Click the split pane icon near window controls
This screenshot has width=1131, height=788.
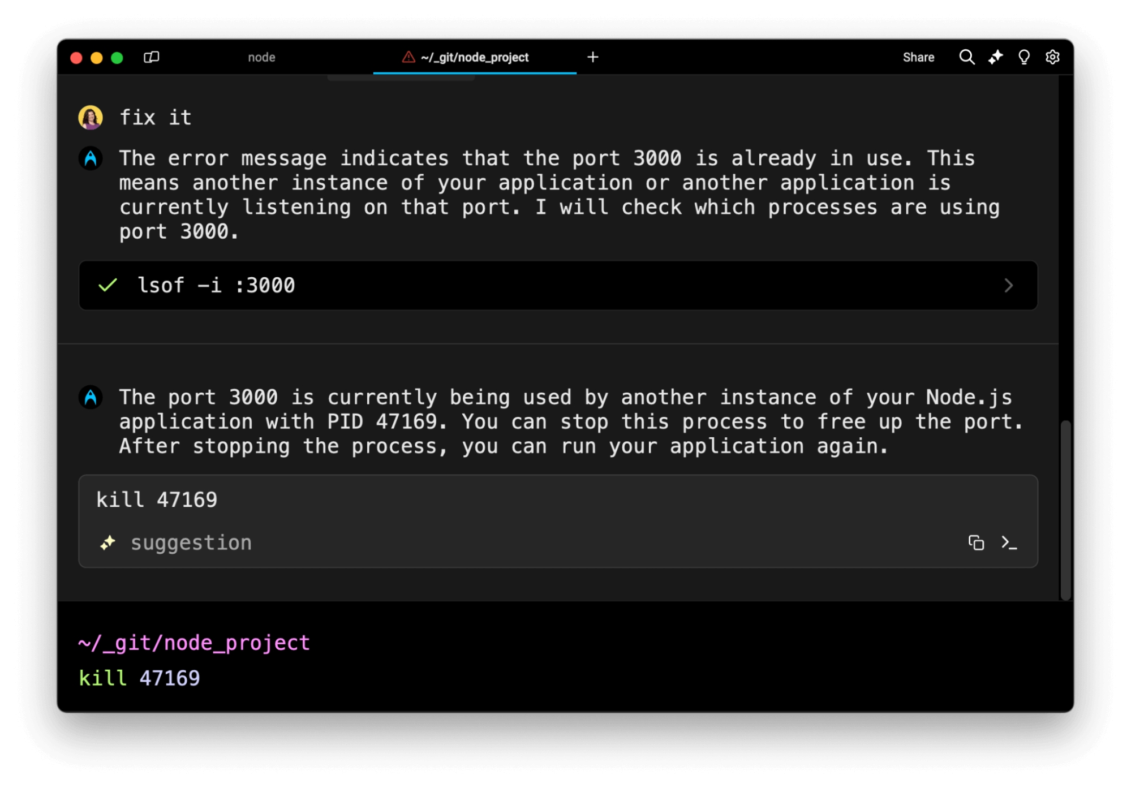151,57
